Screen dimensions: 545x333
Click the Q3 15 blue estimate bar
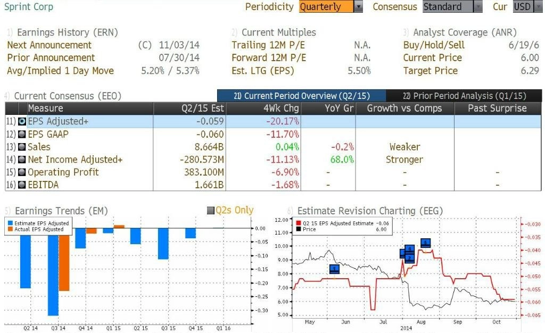(x=163, y=244)
